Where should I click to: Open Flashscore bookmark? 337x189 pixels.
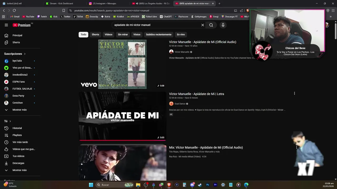pyautogui.click(x=181, y=17)
